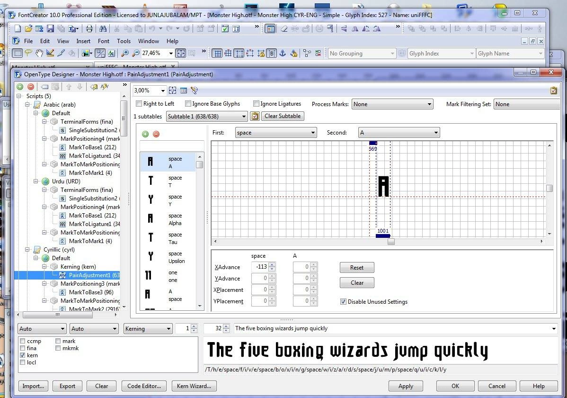Check the mark feature checkbox
The width and height of the screenshot is (567, 398).
[x=58, y=341]
